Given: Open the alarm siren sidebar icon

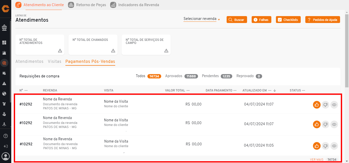Looking at the screenshot, I should click(4, 53).
